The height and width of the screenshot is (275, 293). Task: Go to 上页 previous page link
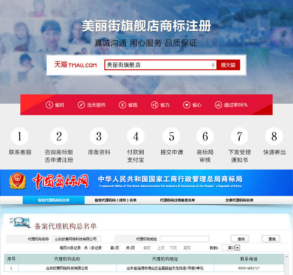point(161,248)
